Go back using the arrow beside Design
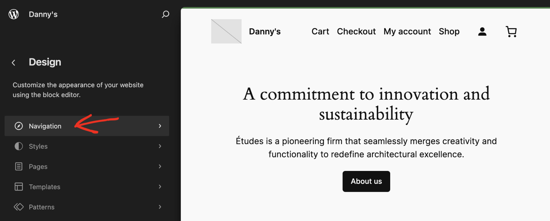The height and width of the screenshot is (221, 550). (x=13, y=63)
